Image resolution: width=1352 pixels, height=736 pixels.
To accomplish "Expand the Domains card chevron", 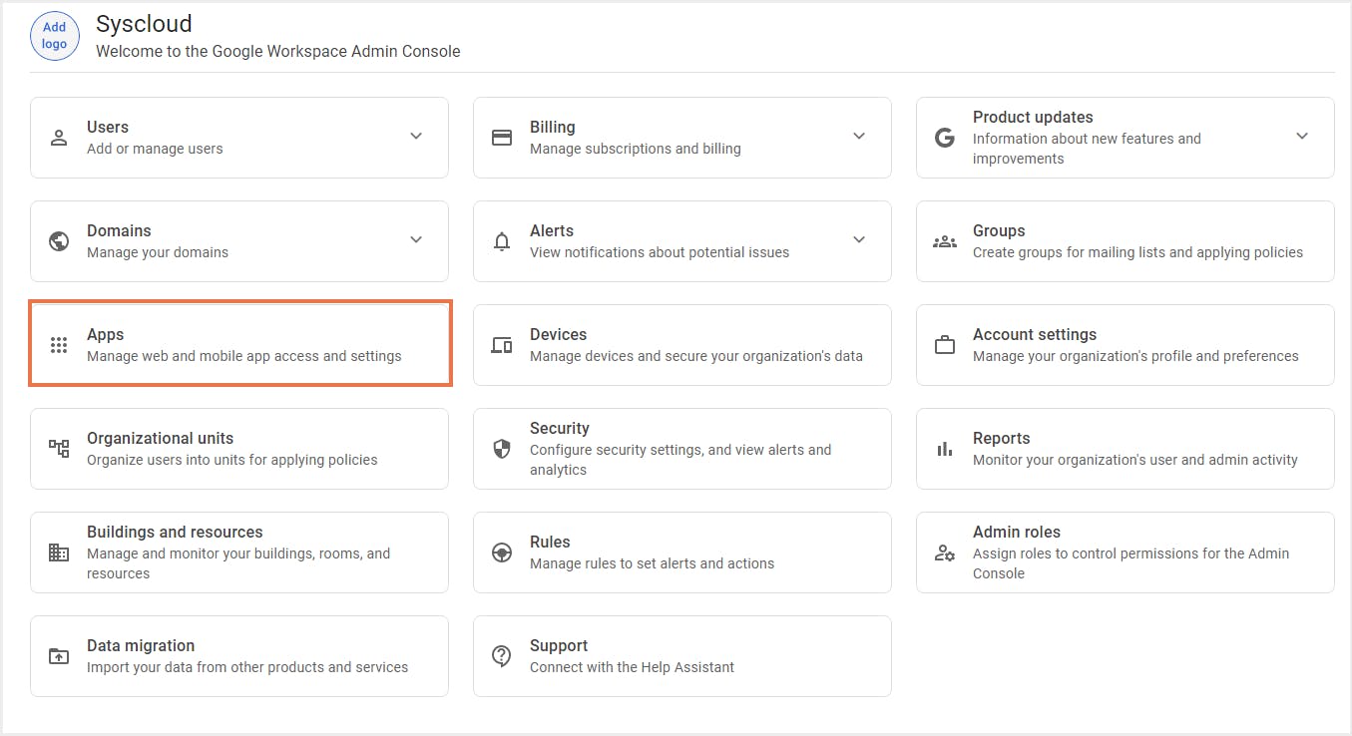I will pos(416,239).
